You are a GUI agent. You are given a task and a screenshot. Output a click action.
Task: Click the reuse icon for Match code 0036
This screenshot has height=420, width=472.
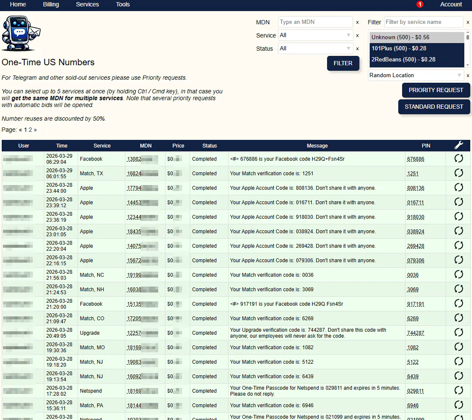pos(458,274)
